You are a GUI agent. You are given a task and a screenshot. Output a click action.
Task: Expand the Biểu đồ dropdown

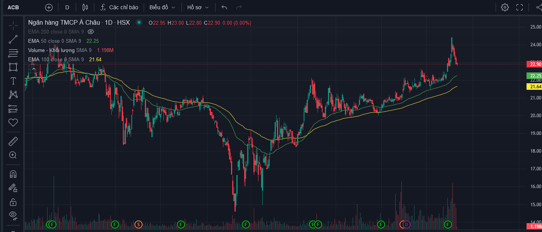[162, 7]
